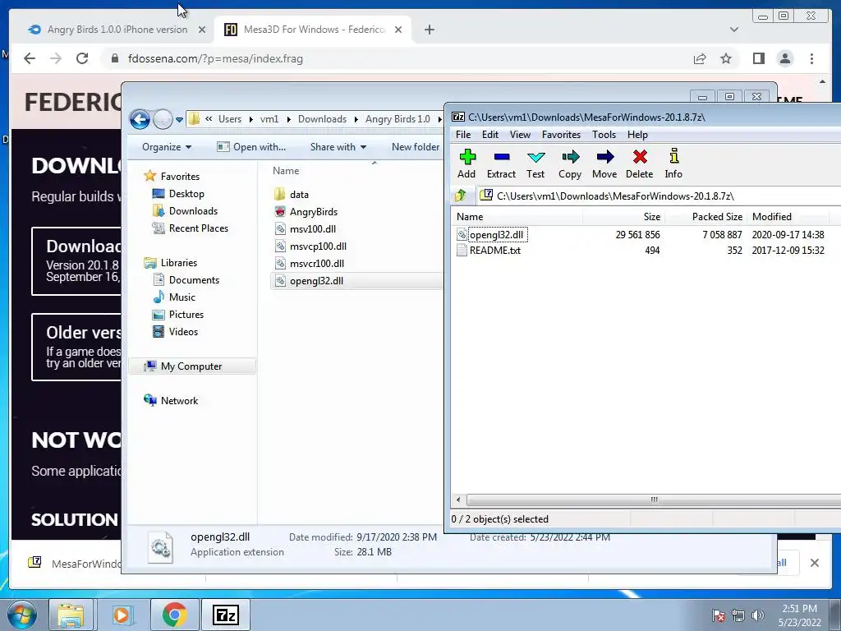
Task: Open the Share with dropdown in Explorer
Action: pos(338,147)
